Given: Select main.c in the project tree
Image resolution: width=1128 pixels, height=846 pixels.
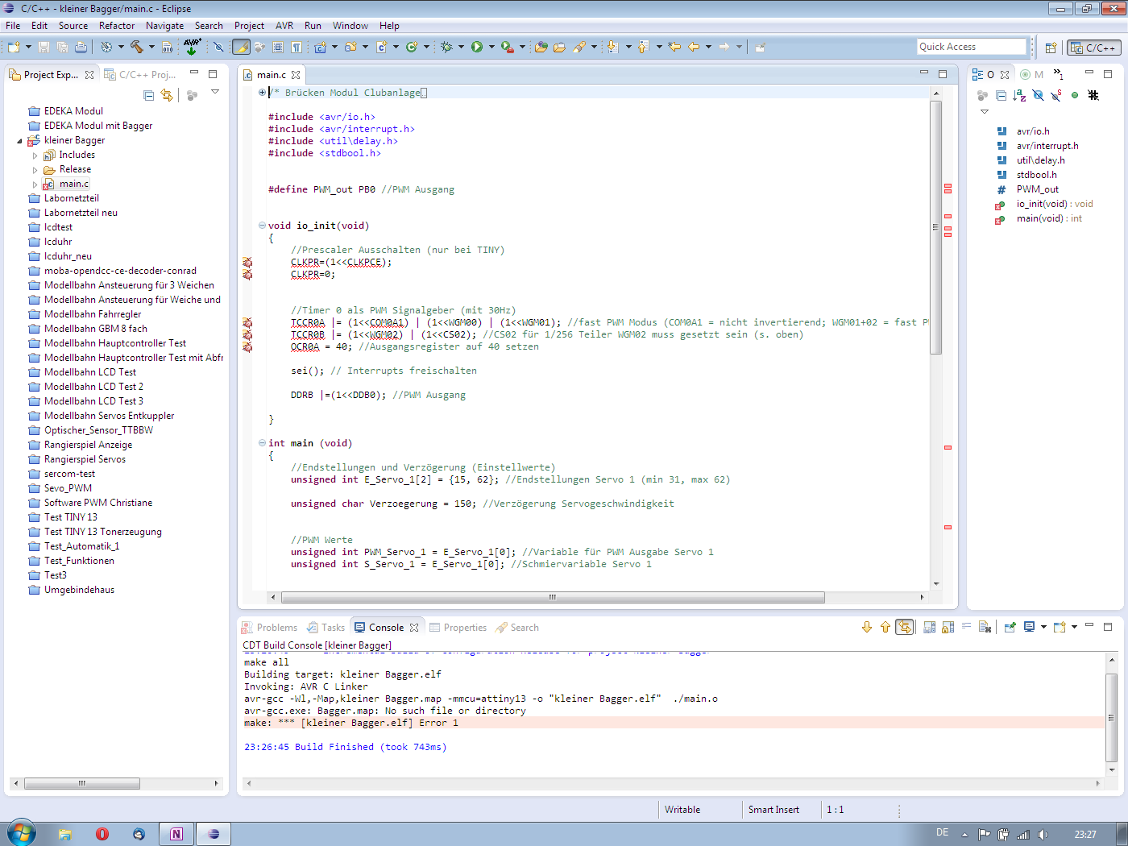Looking at the screenshot, I should pyautogui.click(x=73, y=184).
